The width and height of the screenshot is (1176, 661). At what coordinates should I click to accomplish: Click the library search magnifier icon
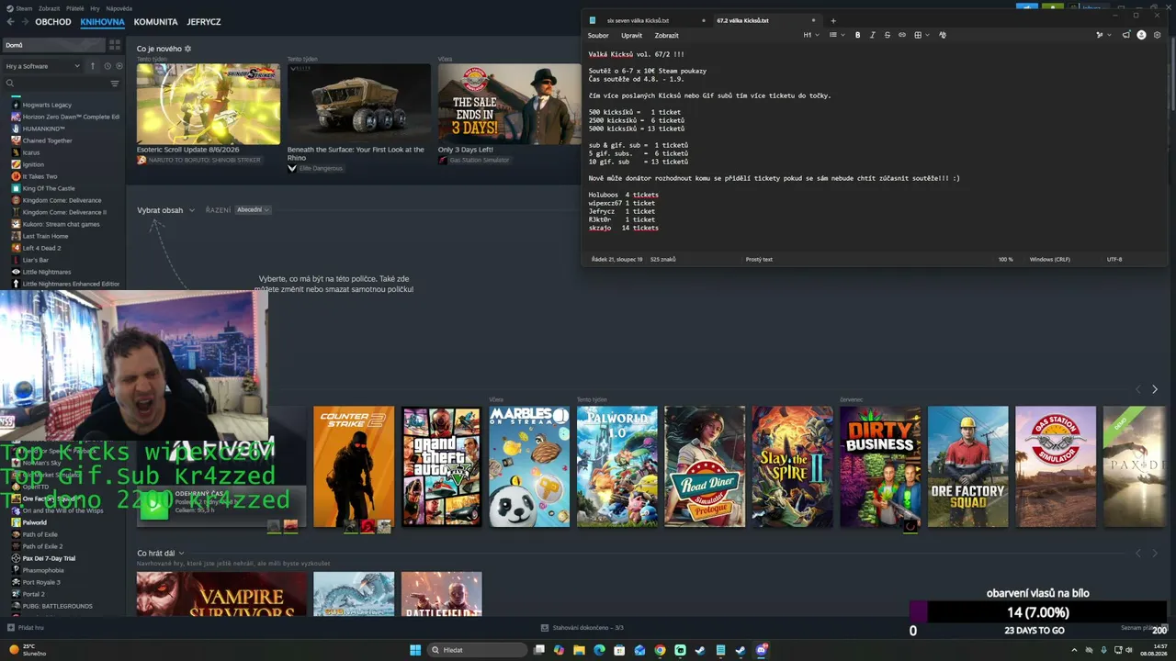(x=10, y=84)
